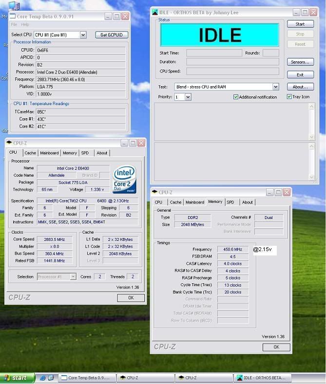Open the About dialog in Orthos

coord(300,87)
